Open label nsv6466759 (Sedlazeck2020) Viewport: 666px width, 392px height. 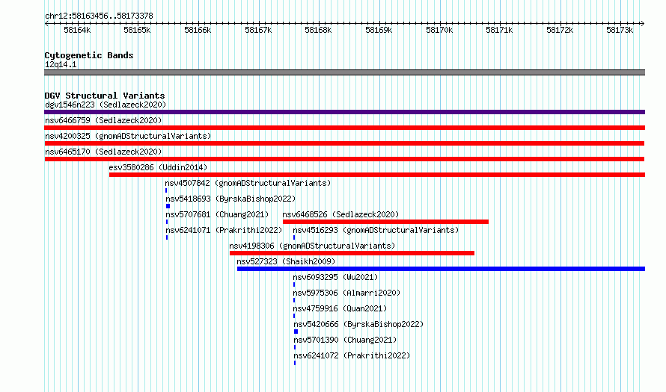pyautogui.click(x=103, y=120)
